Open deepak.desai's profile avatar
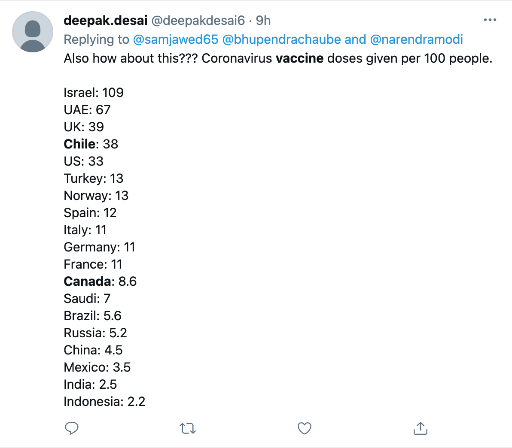Image resolution: width=512 pixels, height=448 pixels. tap(33, 32)
